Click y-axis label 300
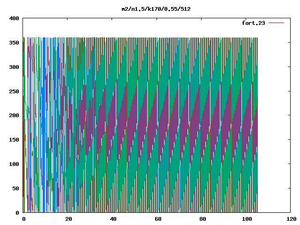This screenshot has height=225, width=300. point(14,67)
